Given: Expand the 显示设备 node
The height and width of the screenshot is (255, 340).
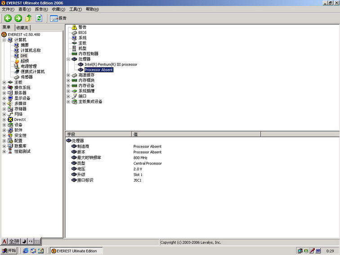Looking at the screenshot, I should click(4, 98).
